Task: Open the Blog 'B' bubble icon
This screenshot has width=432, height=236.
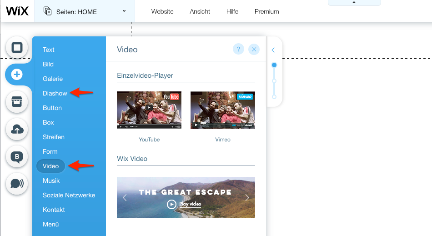Action: coord(17,157)
